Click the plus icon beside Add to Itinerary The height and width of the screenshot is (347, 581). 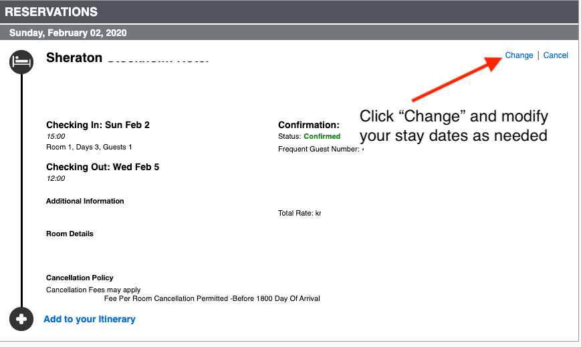pyautogui.click(x=21, y=319)
